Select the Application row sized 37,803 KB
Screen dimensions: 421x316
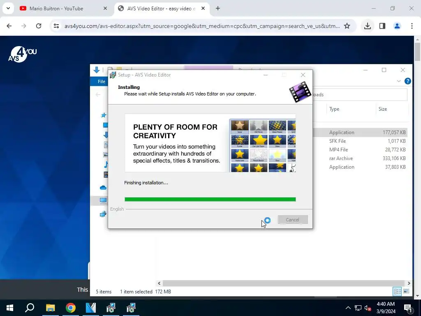(x=360, y=167)
